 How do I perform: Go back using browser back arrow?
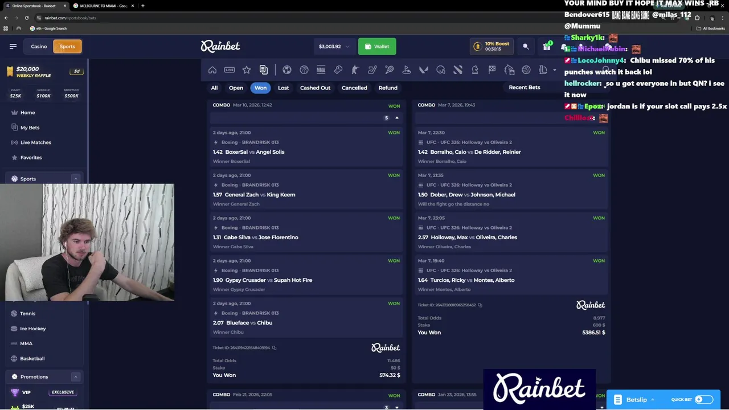click(x=6, y=18)
